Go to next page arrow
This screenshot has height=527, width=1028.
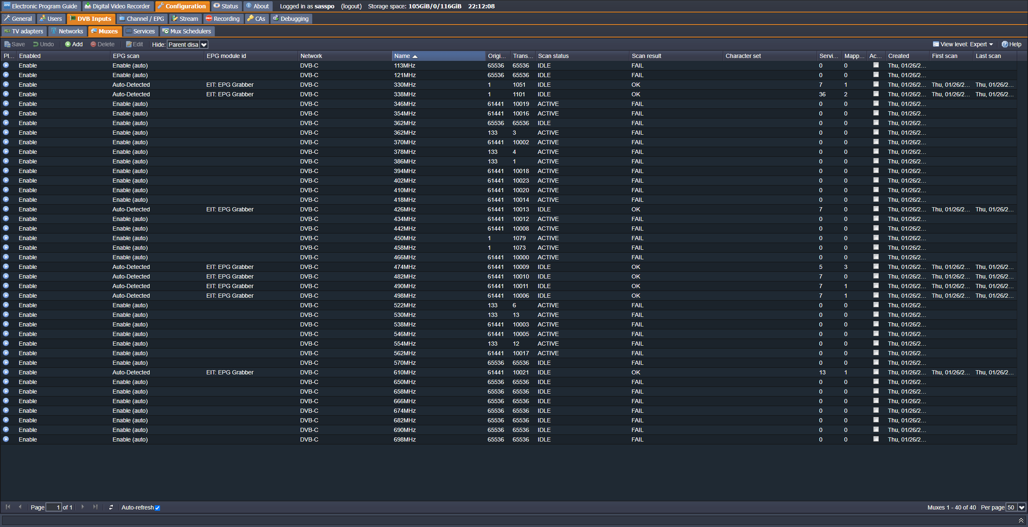pos(83,507)
